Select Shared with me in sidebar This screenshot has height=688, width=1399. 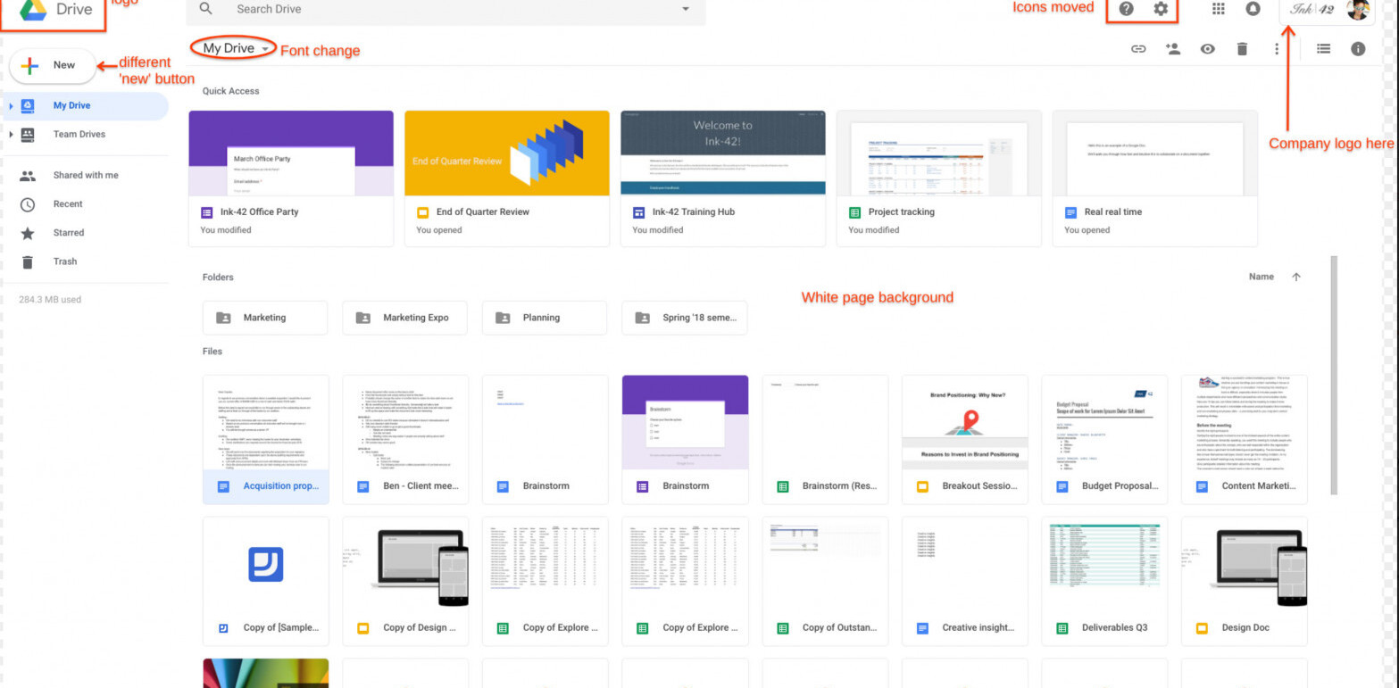pyautogui.click(x=85, y=176)
